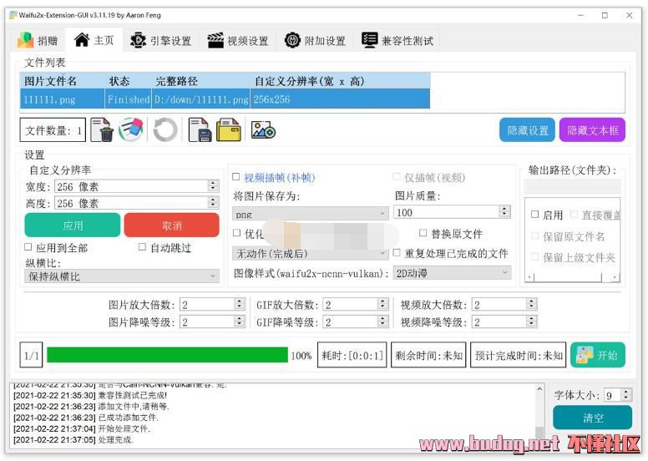
Task: Expand the 无动作(完成后) dropdown
Action: click(x=310, y=253)
